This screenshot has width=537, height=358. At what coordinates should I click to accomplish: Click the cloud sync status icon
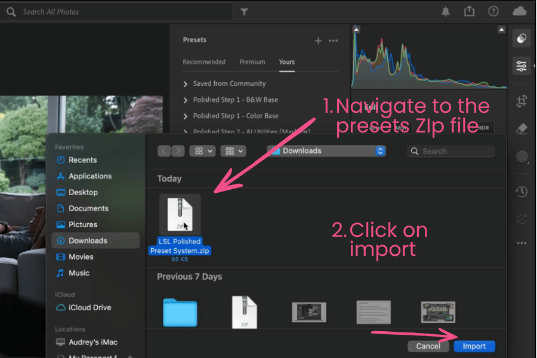pyautogui.click(x=520, y=11)
